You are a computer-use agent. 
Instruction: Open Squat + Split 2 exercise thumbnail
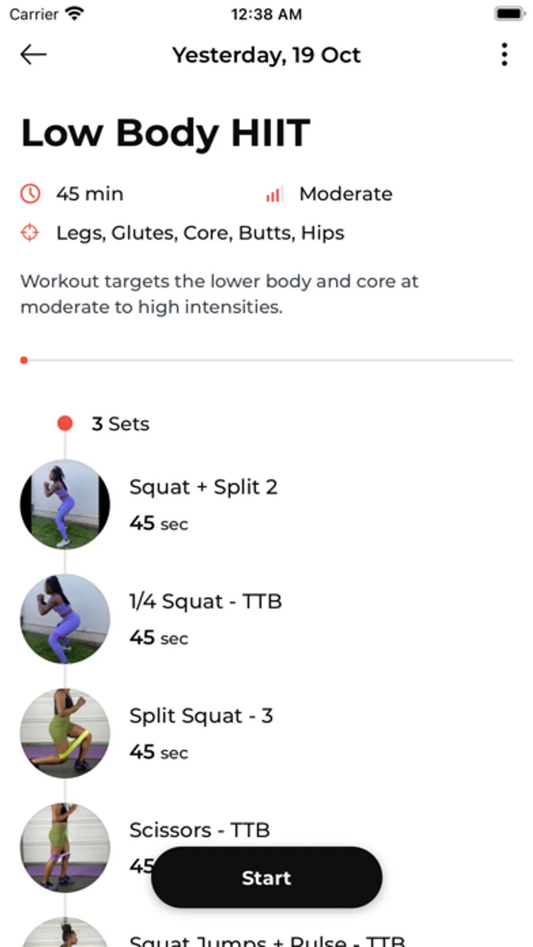coord(65,504)
